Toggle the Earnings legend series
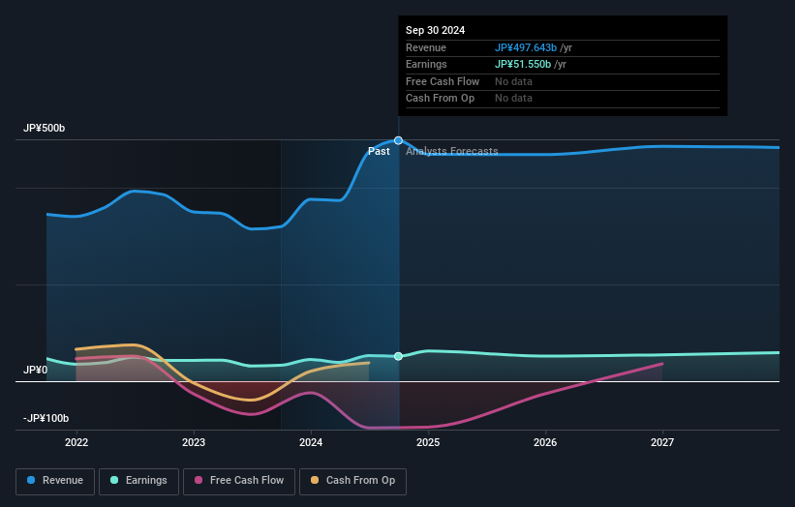Screen dimensions: 795x507 tap(138, 481)
